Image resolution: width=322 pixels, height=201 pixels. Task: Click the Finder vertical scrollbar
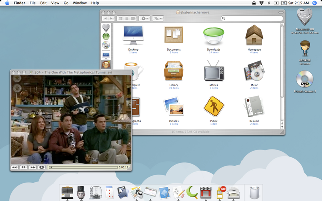282,61
